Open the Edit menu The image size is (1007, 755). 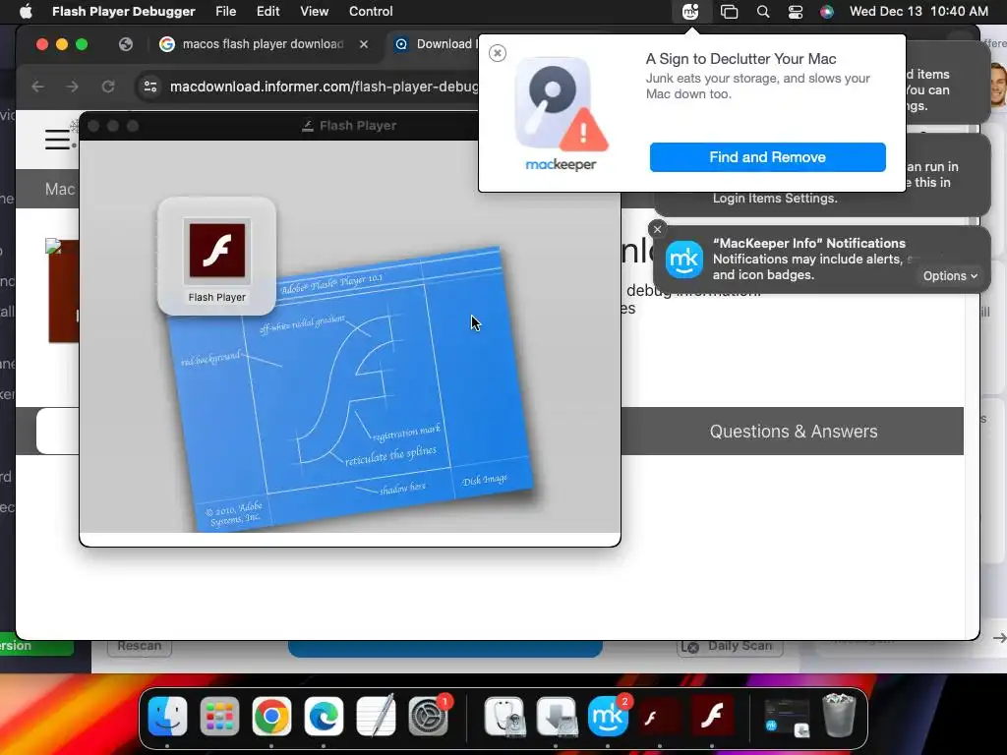point(267,11)
